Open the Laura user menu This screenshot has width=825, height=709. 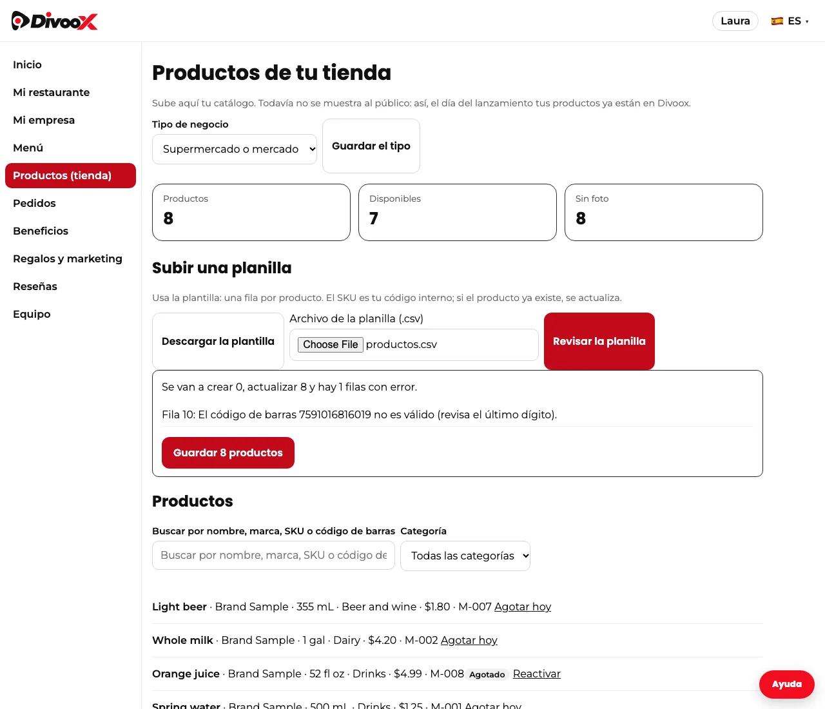[x=735, y=21]
